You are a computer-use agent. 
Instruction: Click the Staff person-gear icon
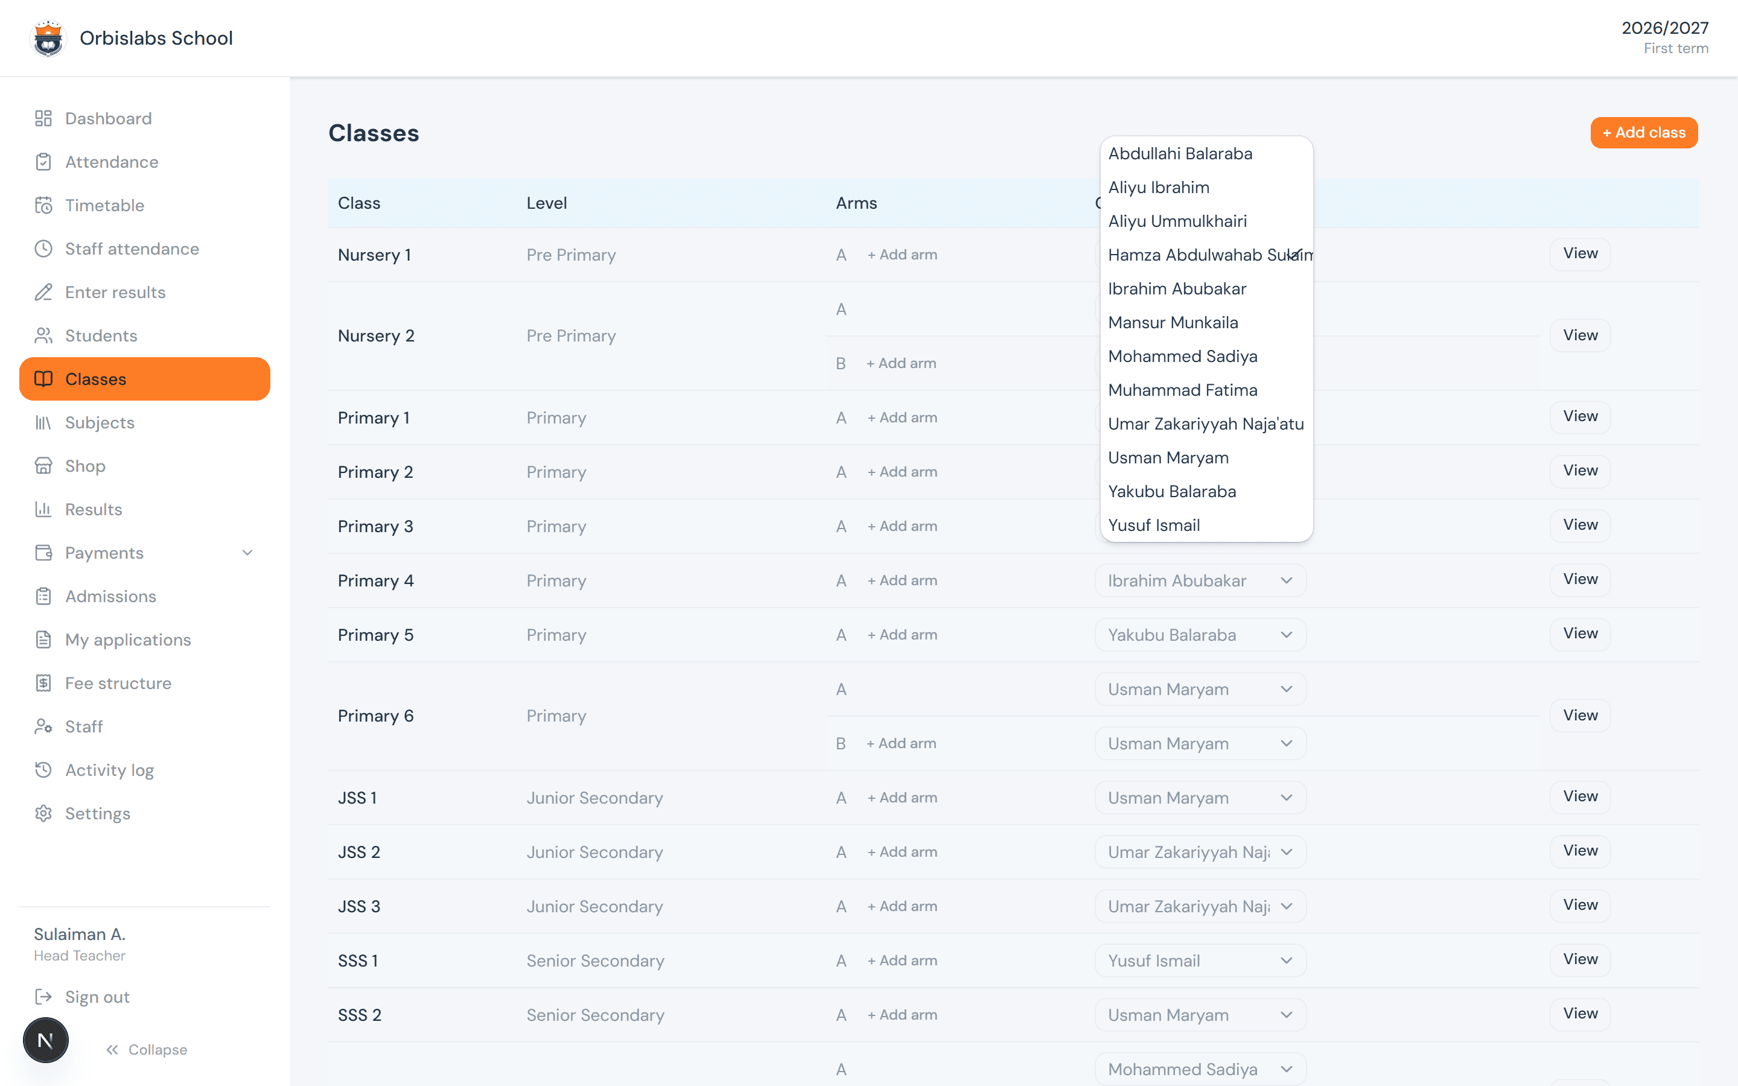tap(43, 727)
